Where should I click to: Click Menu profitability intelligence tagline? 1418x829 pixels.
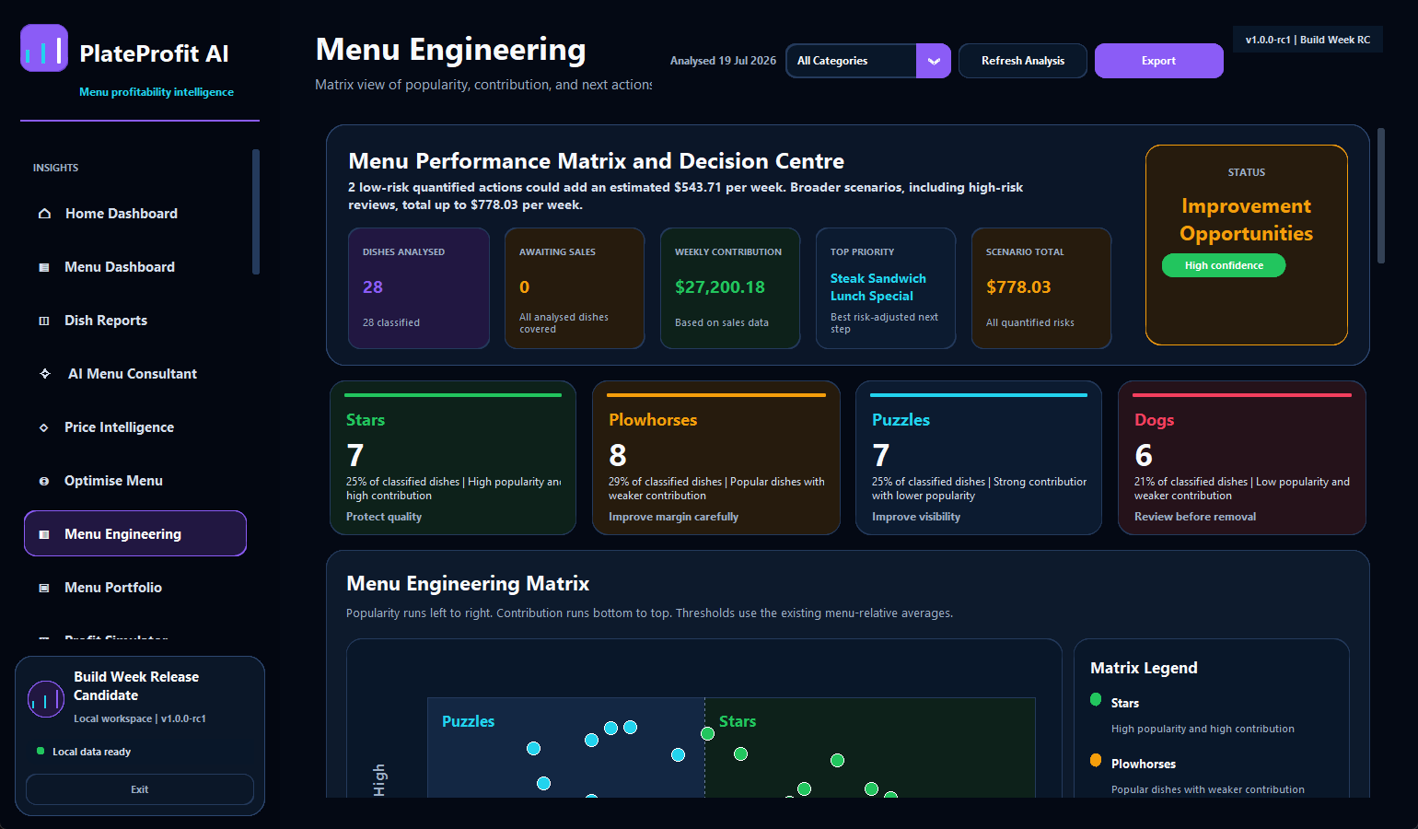click(x=157, y=92)
